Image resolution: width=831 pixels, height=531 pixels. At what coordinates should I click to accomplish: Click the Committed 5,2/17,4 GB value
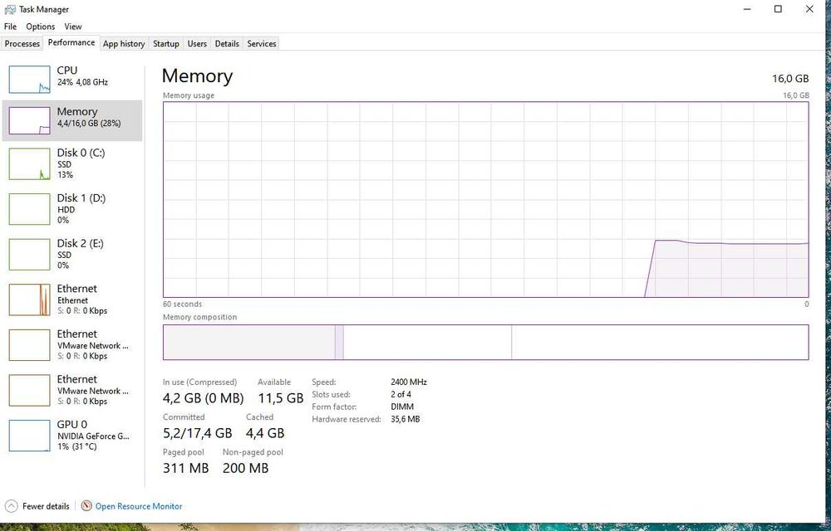click(x=197, y=433)
